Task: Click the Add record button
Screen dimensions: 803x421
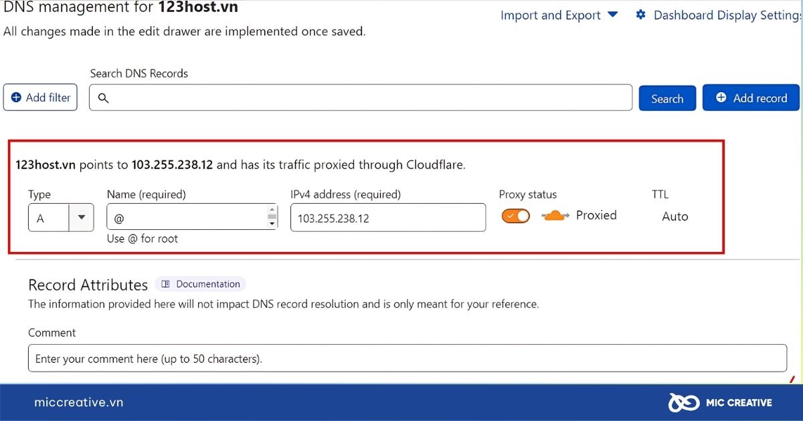Action: (751, 98)
